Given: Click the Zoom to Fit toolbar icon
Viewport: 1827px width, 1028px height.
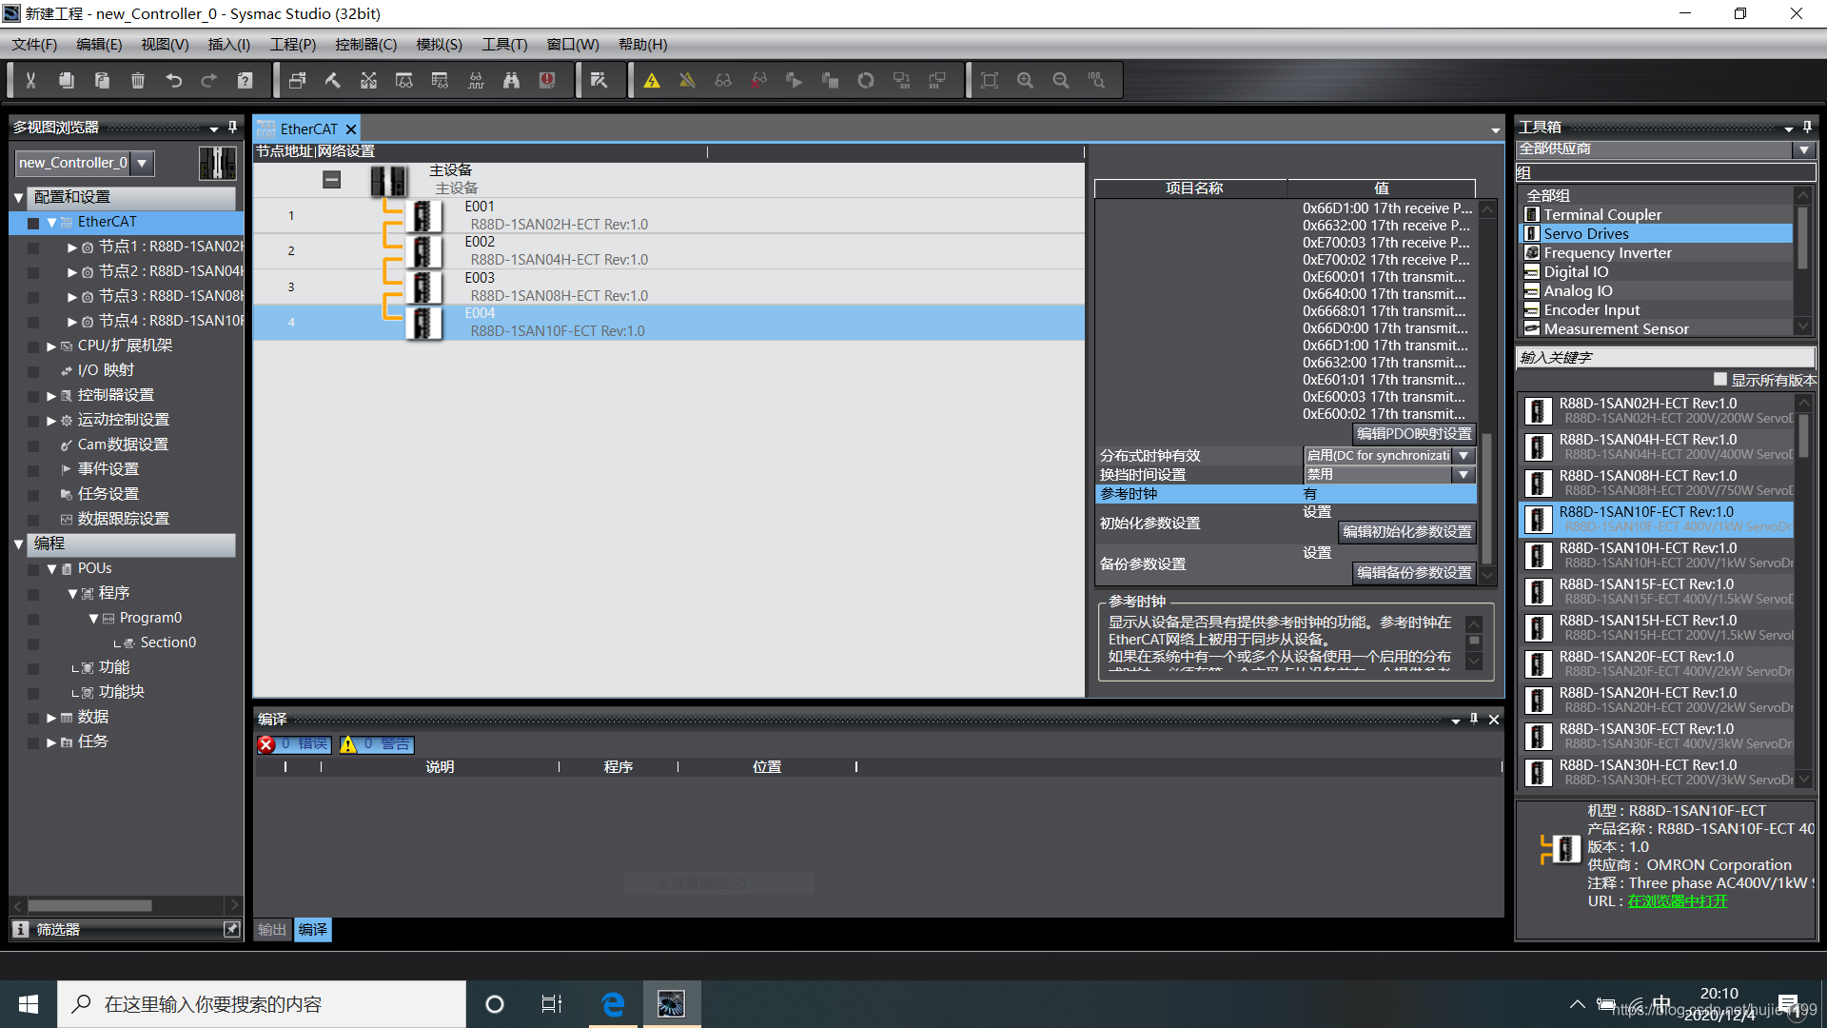Looking at the screenshot, I should pos(990,81).
